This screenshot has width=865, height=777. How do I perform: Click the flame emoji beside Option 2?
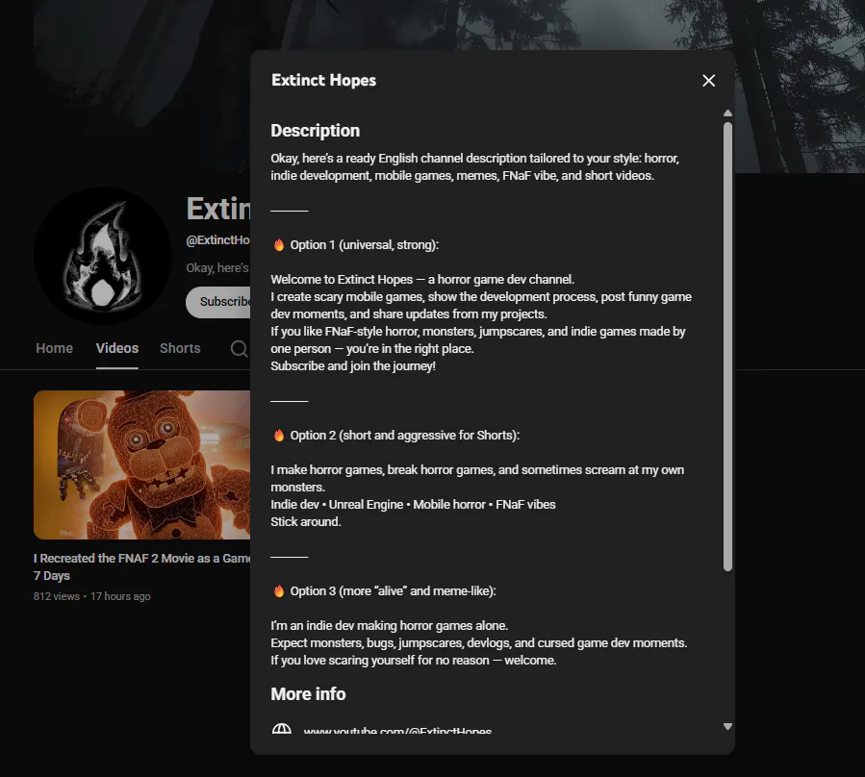pyautogui.click(x=279, y=435)
